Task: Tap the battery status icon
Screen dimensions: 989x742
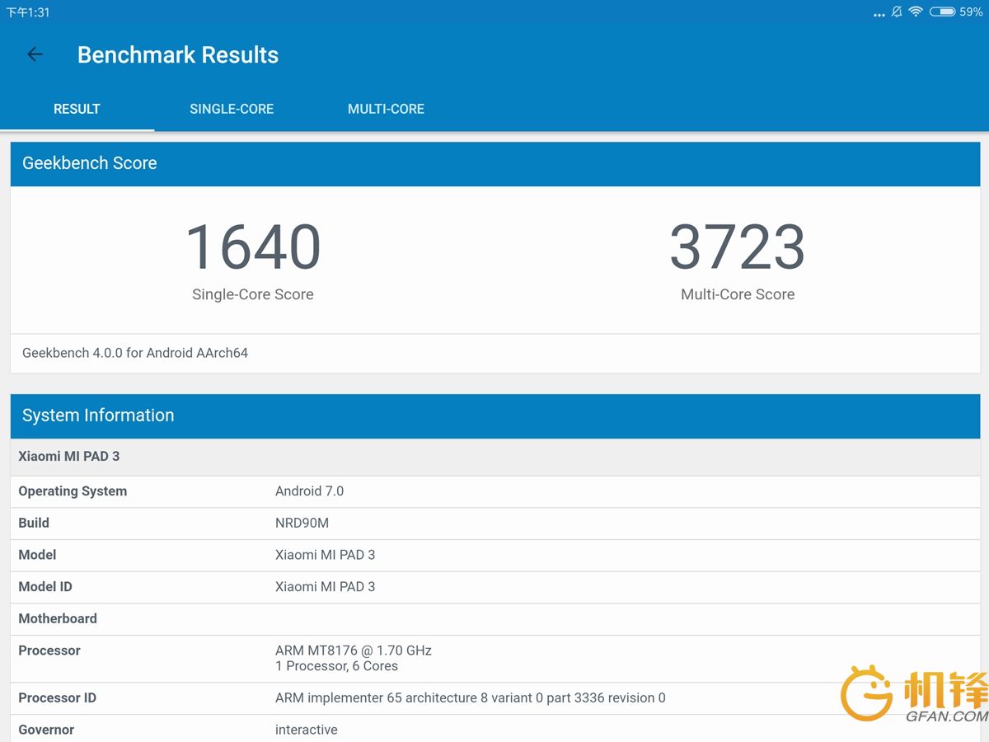Action: (x=942, y=12)
